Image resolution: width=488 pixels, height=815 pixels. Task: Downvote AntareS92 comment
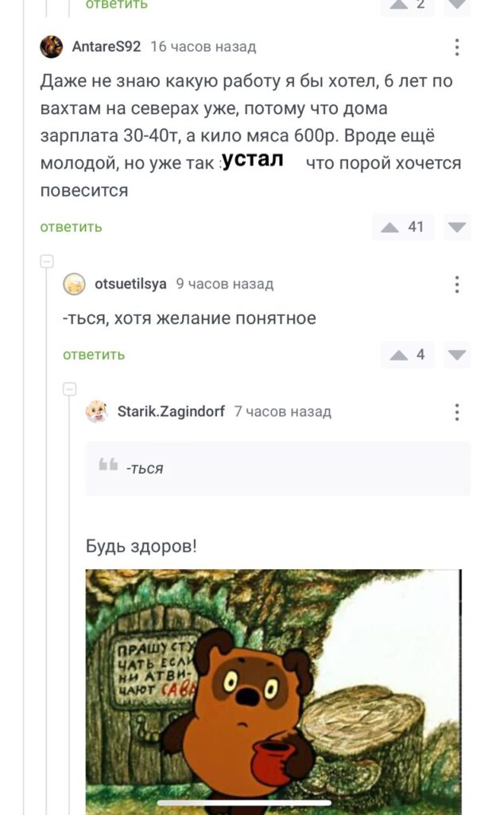[457, 227]
